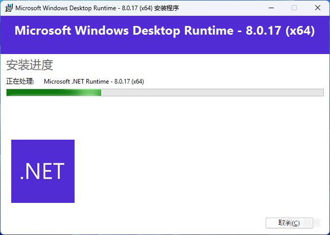Close the installer window

[318, 8]
